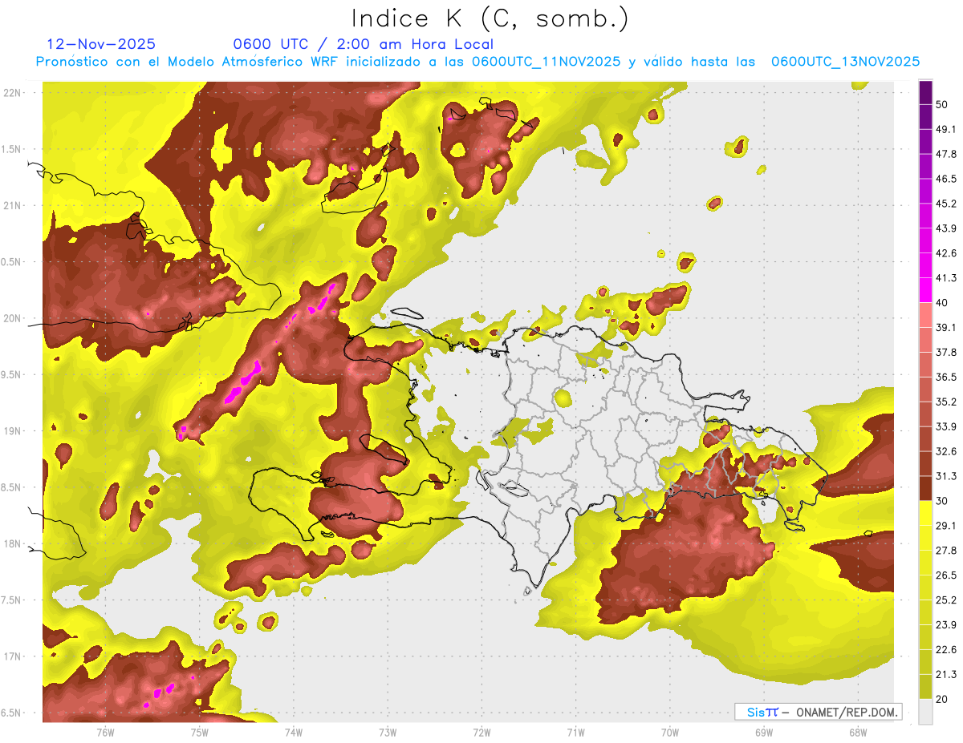Screen dimensions: 963x743
Task: Click the legend value 27.8
Action: pyautogui.click(x=946, y=550)
